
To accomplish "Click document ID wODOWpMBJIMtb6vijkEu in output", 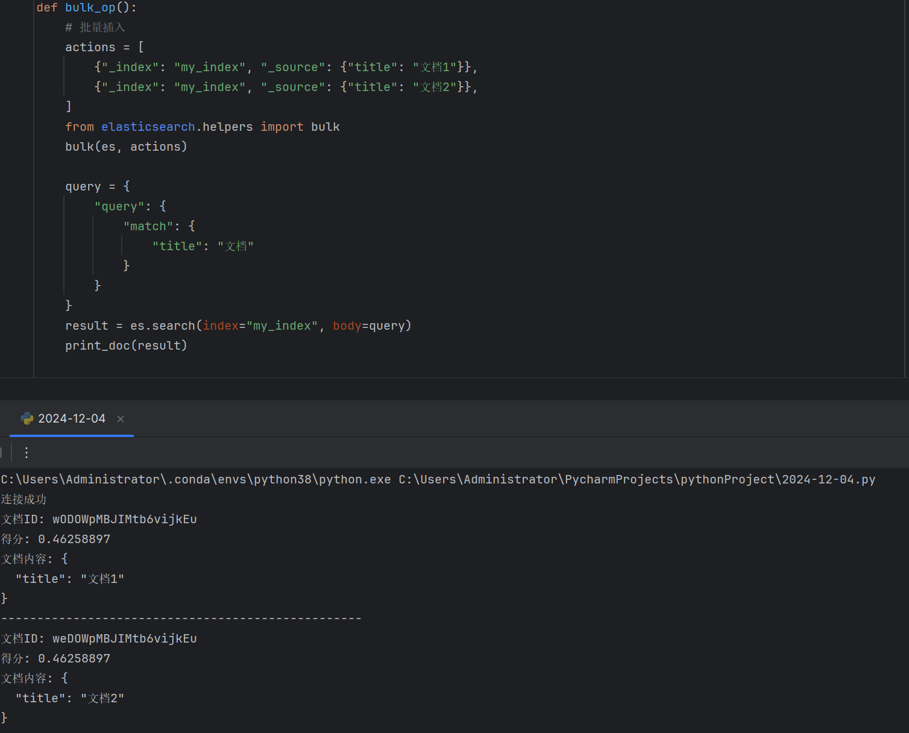I will pos(124,519).
